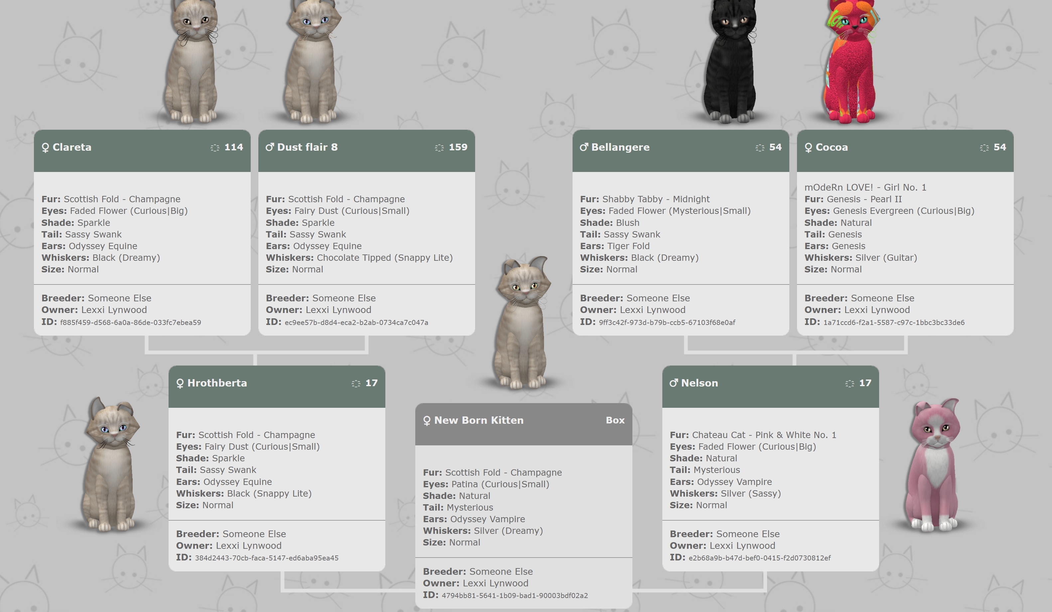Click the Bellangere name heading

(x=620, y=147)
